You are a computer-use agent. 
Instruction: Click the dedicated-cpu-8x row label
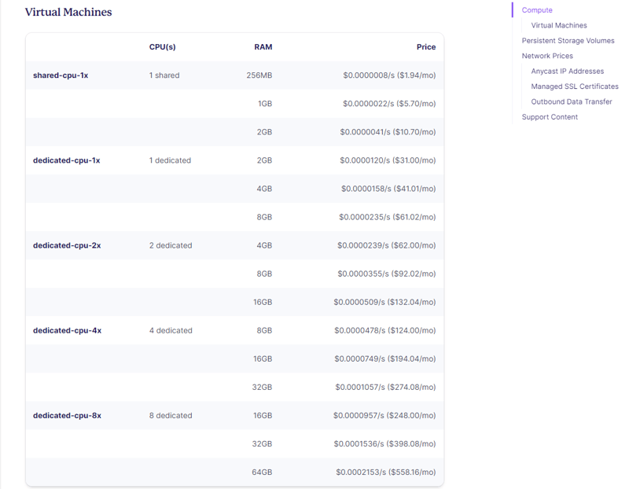point(67,415)
